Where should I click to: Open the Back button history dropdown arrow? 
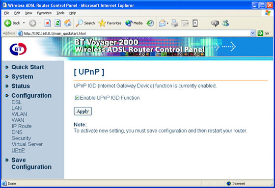pos(24,23)
